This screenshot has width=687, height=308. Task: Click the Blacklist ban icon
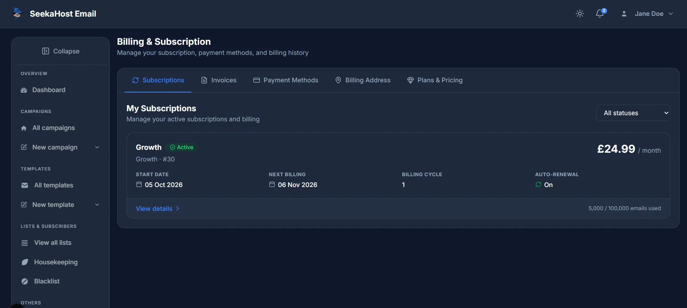25,281
